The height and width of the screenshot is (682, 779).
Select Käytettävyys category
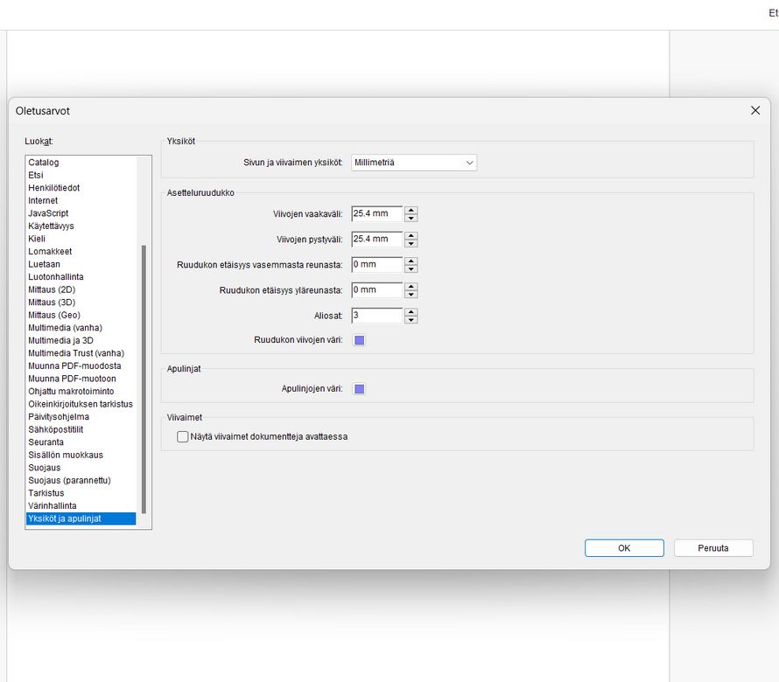tap(81, 226)
